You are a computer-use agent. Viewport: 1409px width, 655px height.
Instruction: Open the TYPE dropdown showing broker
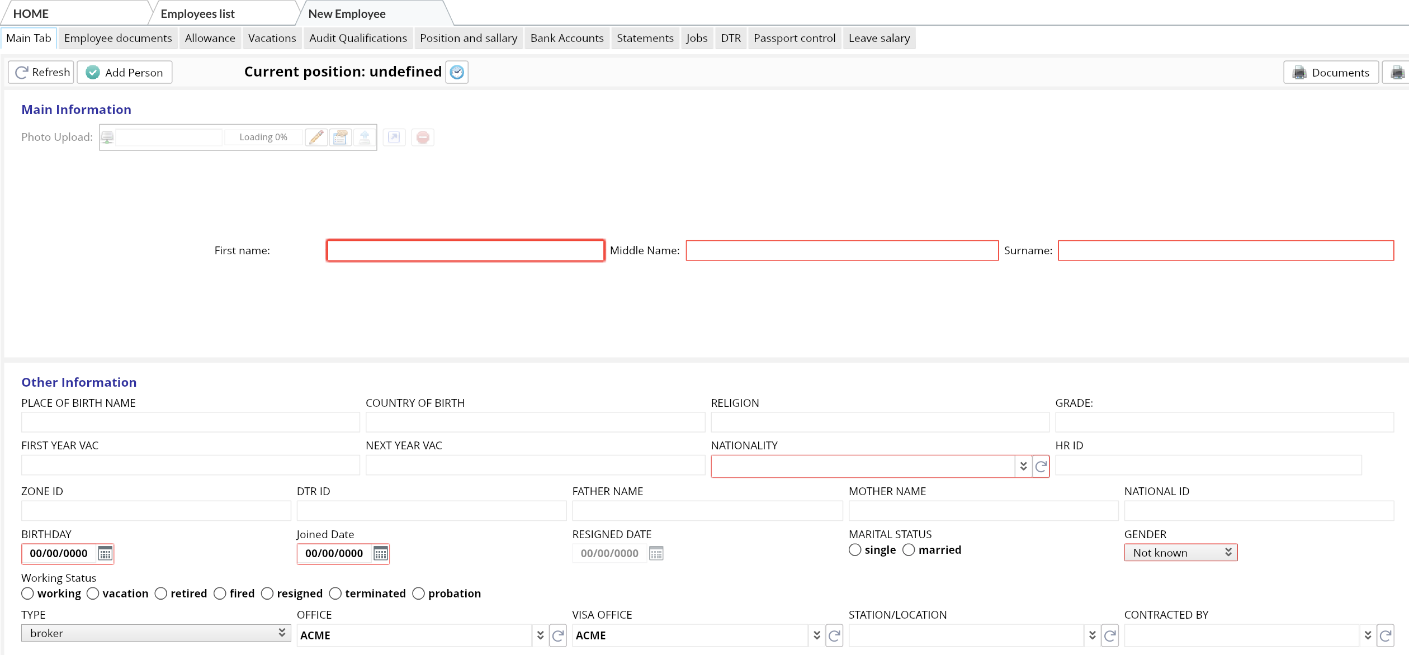[x=155, y=633]
